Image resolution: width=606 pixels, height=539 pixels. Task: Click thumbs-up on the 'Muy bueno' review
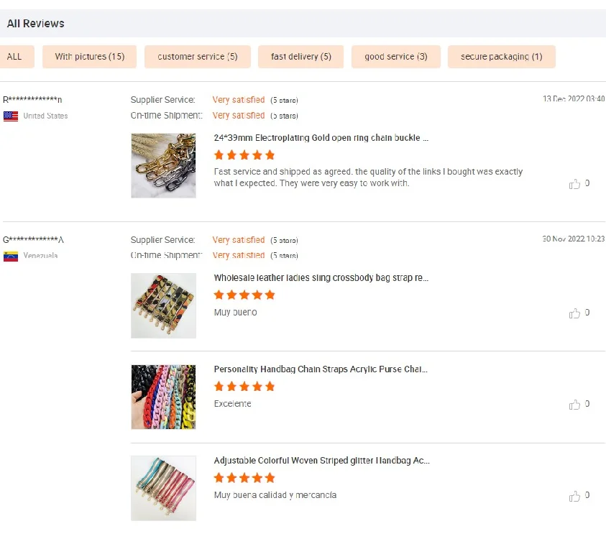click(x=574, y=313)
